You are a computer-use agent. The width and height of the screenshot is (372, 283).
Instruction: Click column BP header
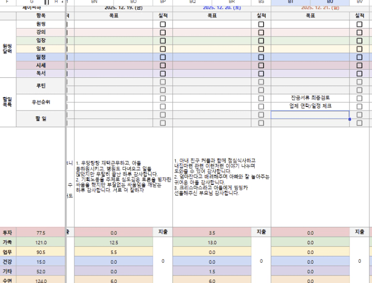163,2
